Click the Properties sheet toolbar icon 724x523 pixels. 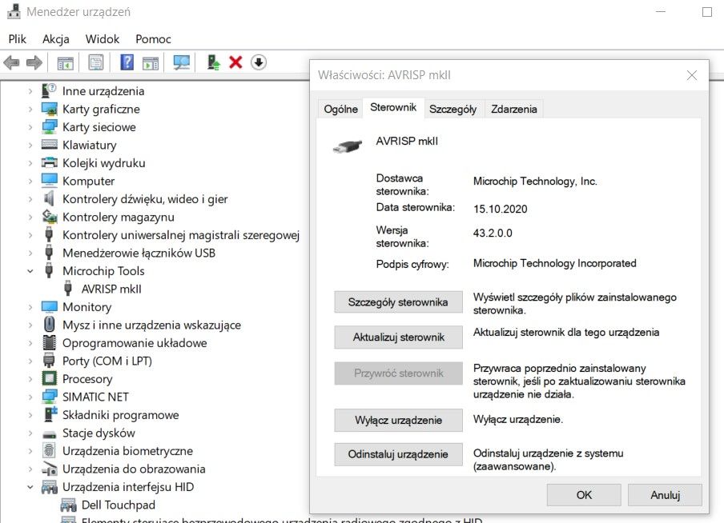(96, 62)
